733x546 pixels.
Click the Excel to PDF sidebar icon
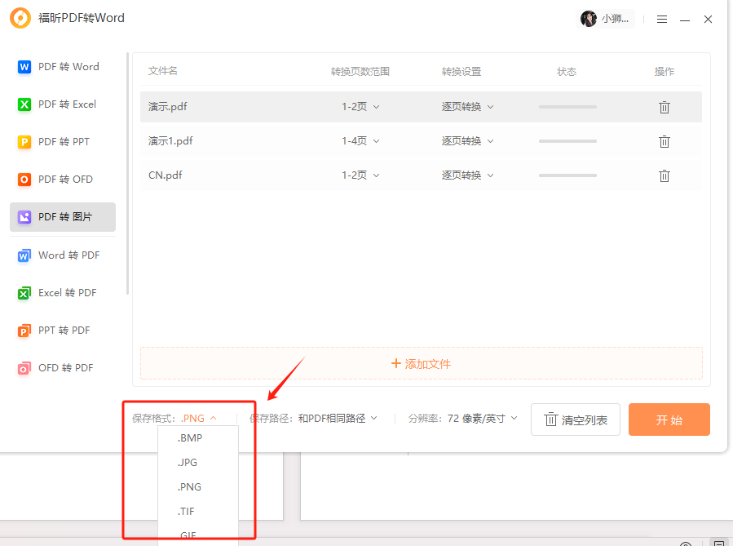[24, 293]
